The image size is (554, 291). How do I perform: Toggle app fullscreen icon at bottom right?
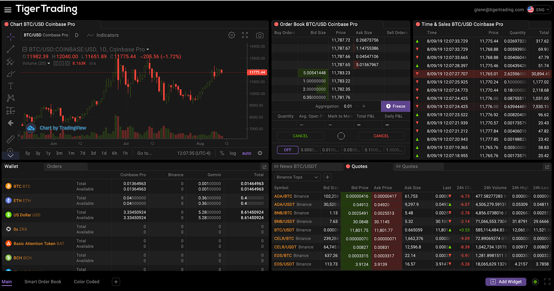point(547,282)
